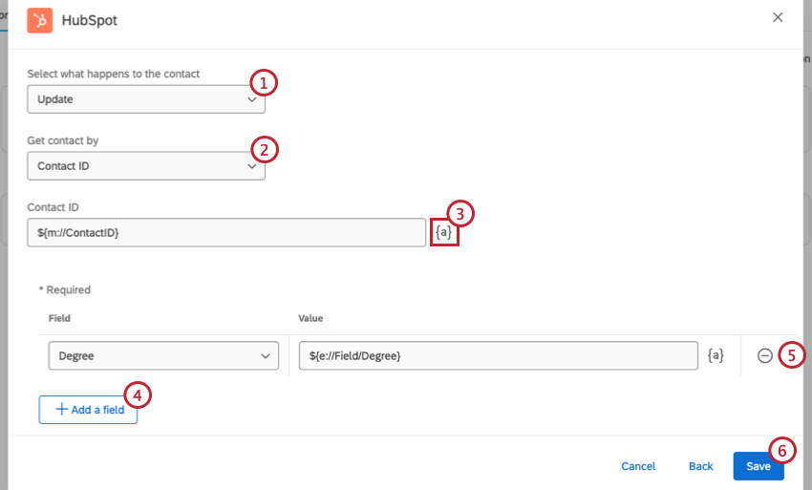
Task: Save the HubSpot contact settings
Action: (x=759, y=466)
